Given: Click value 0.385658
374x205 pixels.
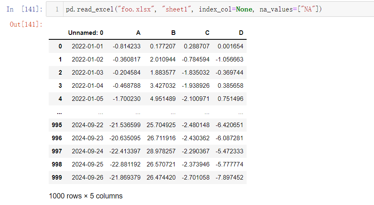Looking at the screenshot, I should pyautogui.click(x=230, y=86).
